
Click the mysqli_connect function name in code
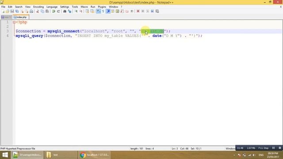pyautogui.click(x=64, y=31)
